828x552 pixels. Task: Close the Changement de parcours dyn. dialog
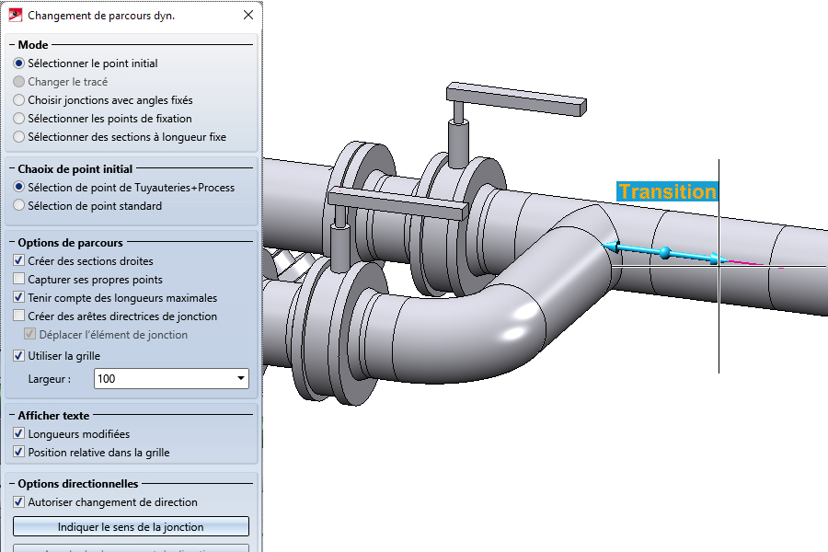(x=247, y=16)
